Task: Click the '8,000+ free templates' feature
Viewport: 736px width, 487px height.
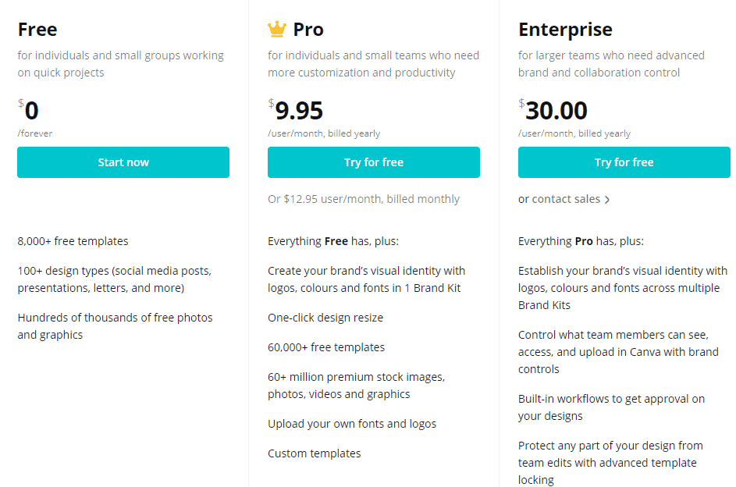Action: pos(73,241)
